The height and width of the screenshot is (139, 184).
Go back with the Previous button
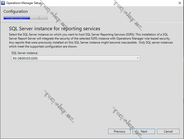coord(119,131)
